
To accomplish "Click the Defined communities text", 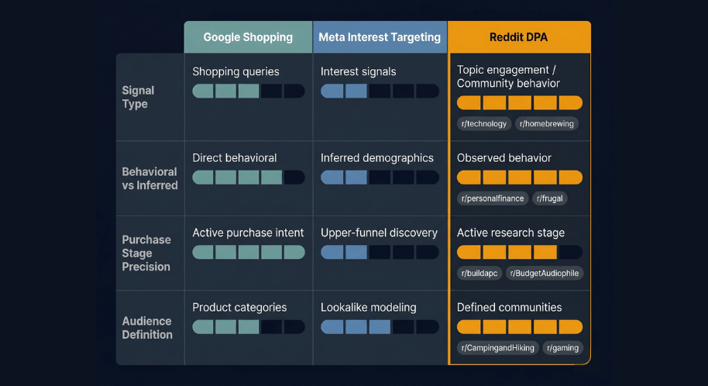I will [x=510, y=308].
